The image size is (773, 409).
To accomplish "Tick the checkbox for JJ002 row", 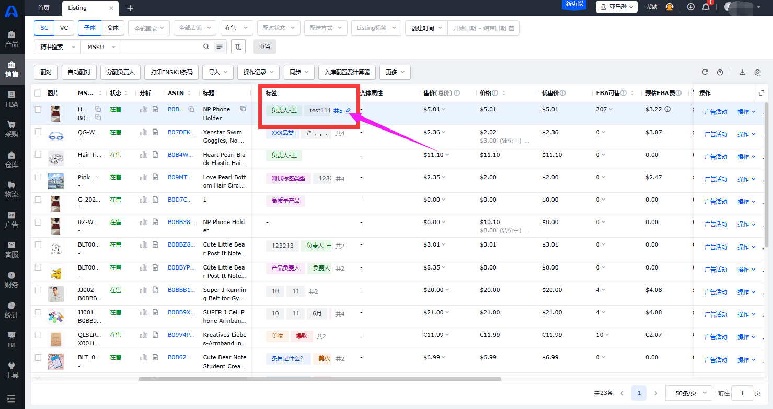I will (x=38, y=290).
